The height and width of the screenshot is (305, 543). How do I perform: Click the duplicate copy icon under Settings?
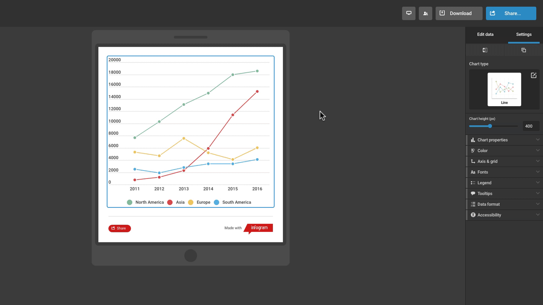click(x=523, y=50)
